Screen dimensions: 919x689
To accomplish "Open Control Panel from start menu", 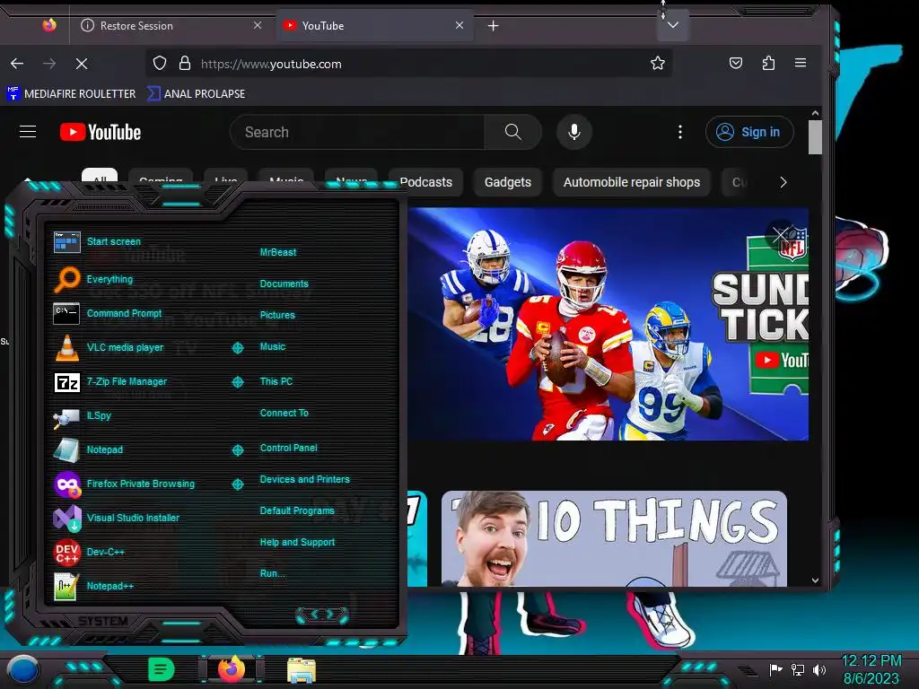I will [288, 448].
